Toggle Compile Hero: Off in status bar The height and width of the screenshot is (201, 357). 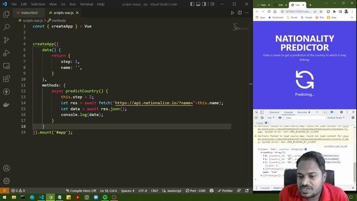tap(81, 190)
